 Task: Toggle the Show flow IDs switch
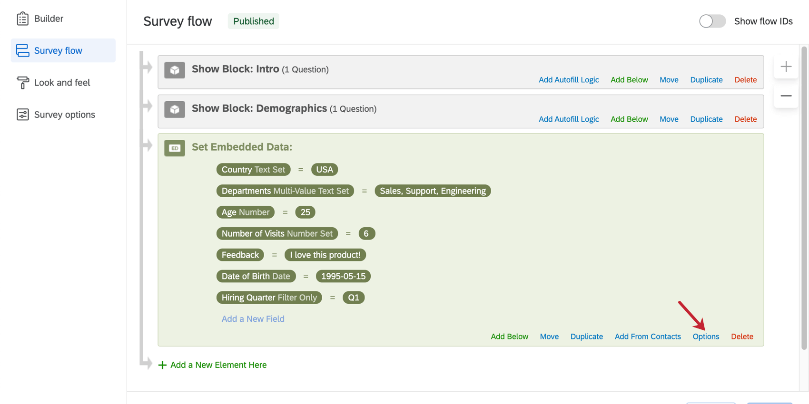[712, 21]
